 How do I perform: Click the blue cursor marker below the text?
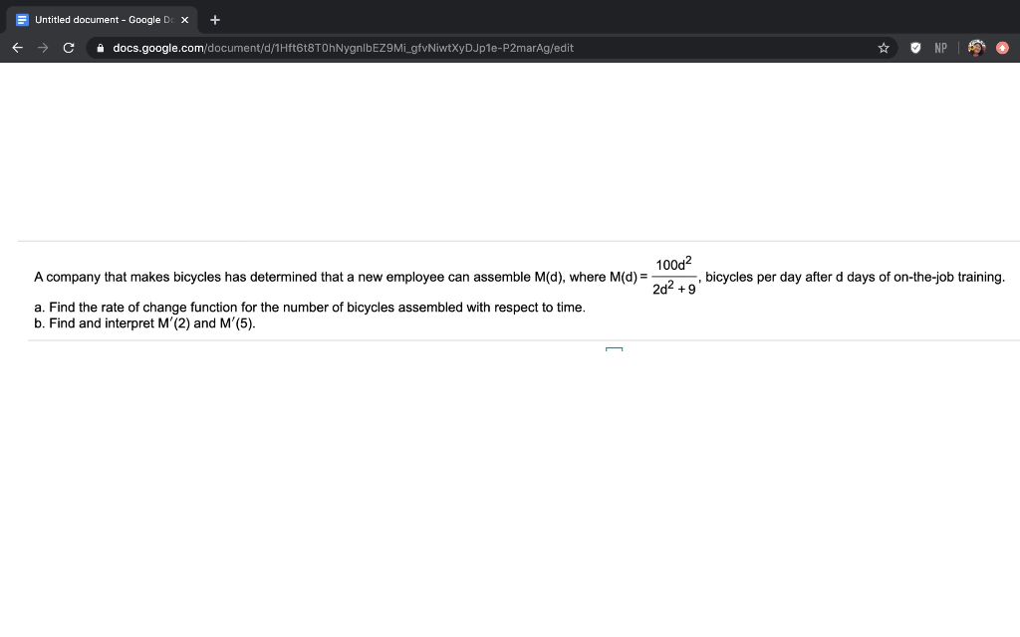pyautogui.click(x=615, y=350)
